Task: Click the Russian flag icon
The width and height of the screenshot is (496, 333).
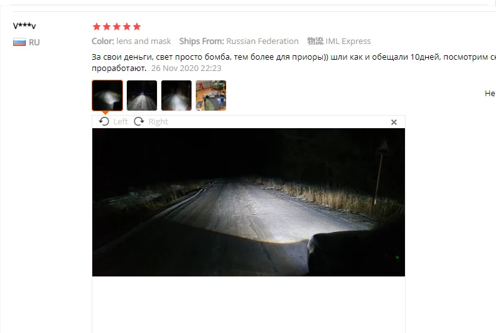Action: pos(19,42)
